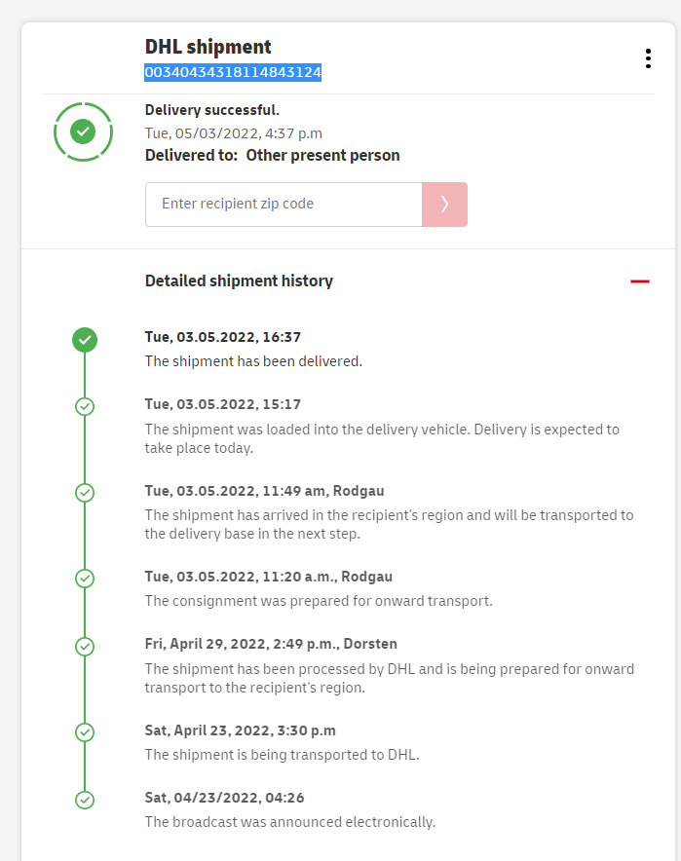Click the April 29 Dorsten checkpoint icon
This screenshot has height=861, width=681.
tap(85, 646)
